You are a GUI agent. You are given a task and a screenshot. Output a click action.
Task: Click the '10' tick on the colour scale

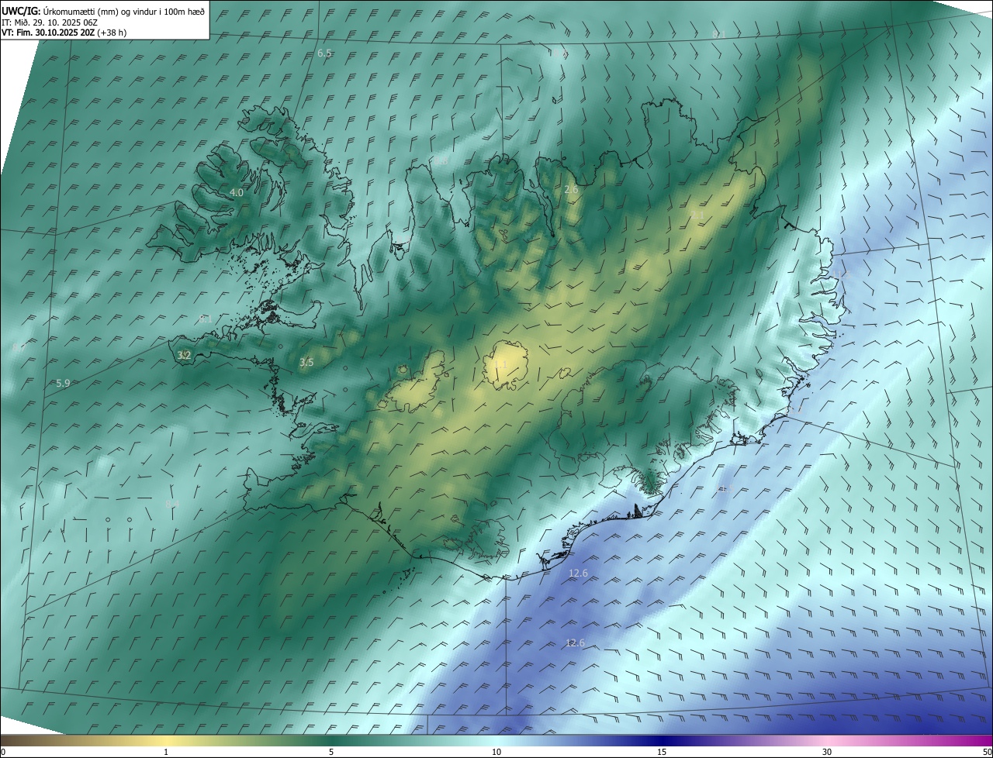click(x=496, y=752)
